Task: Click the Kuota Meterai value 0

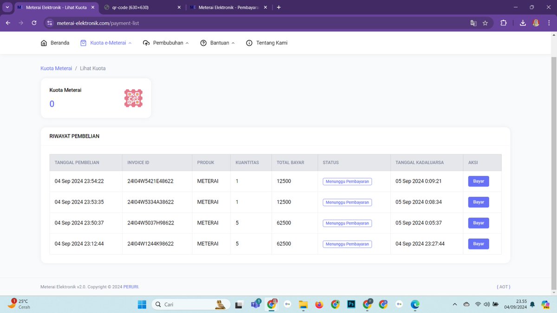Action: 52,104
